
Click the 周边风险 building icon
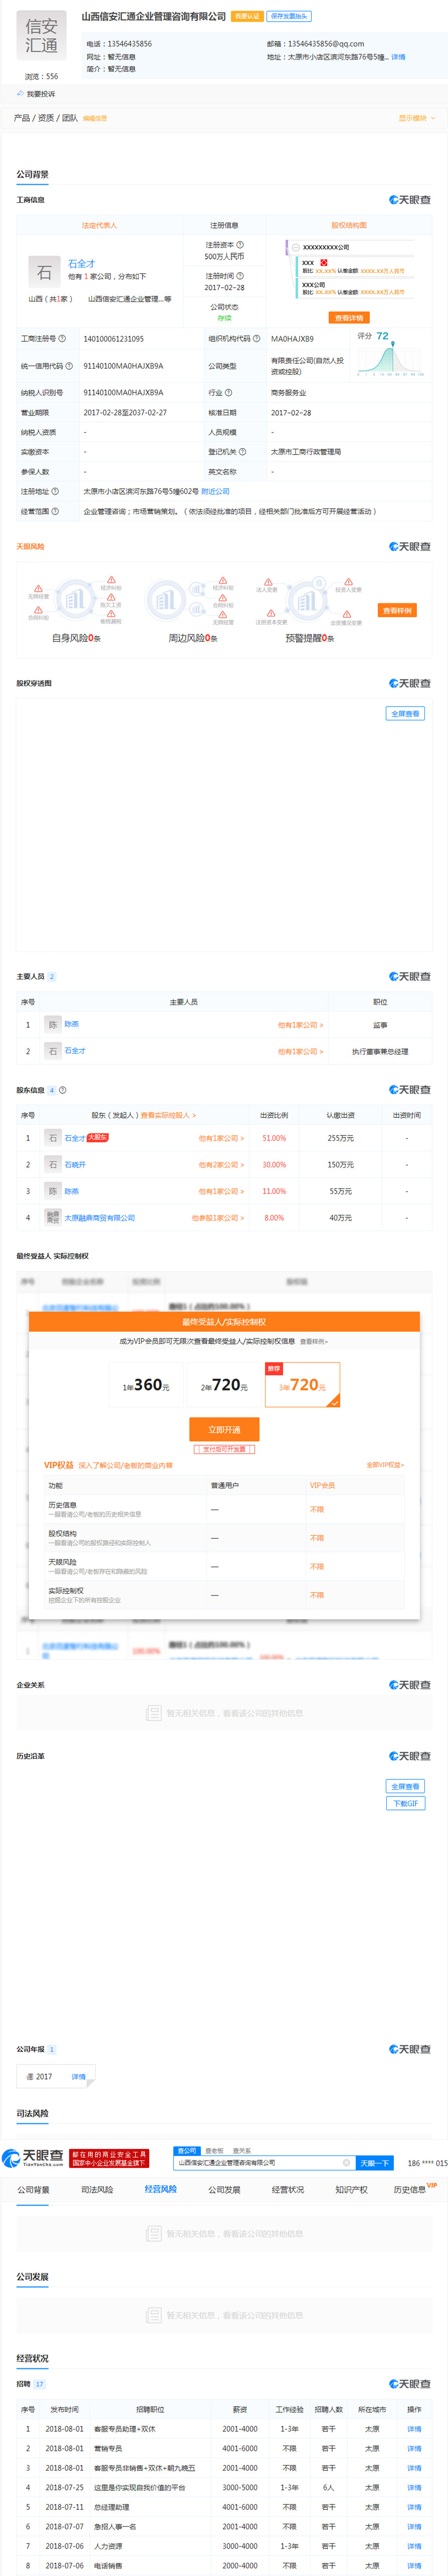click(166, 600)
